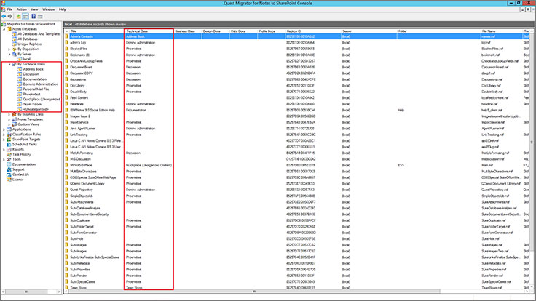Toggle the Show/Hide console tree icon

pyautogui.click(x=25, y=16)
